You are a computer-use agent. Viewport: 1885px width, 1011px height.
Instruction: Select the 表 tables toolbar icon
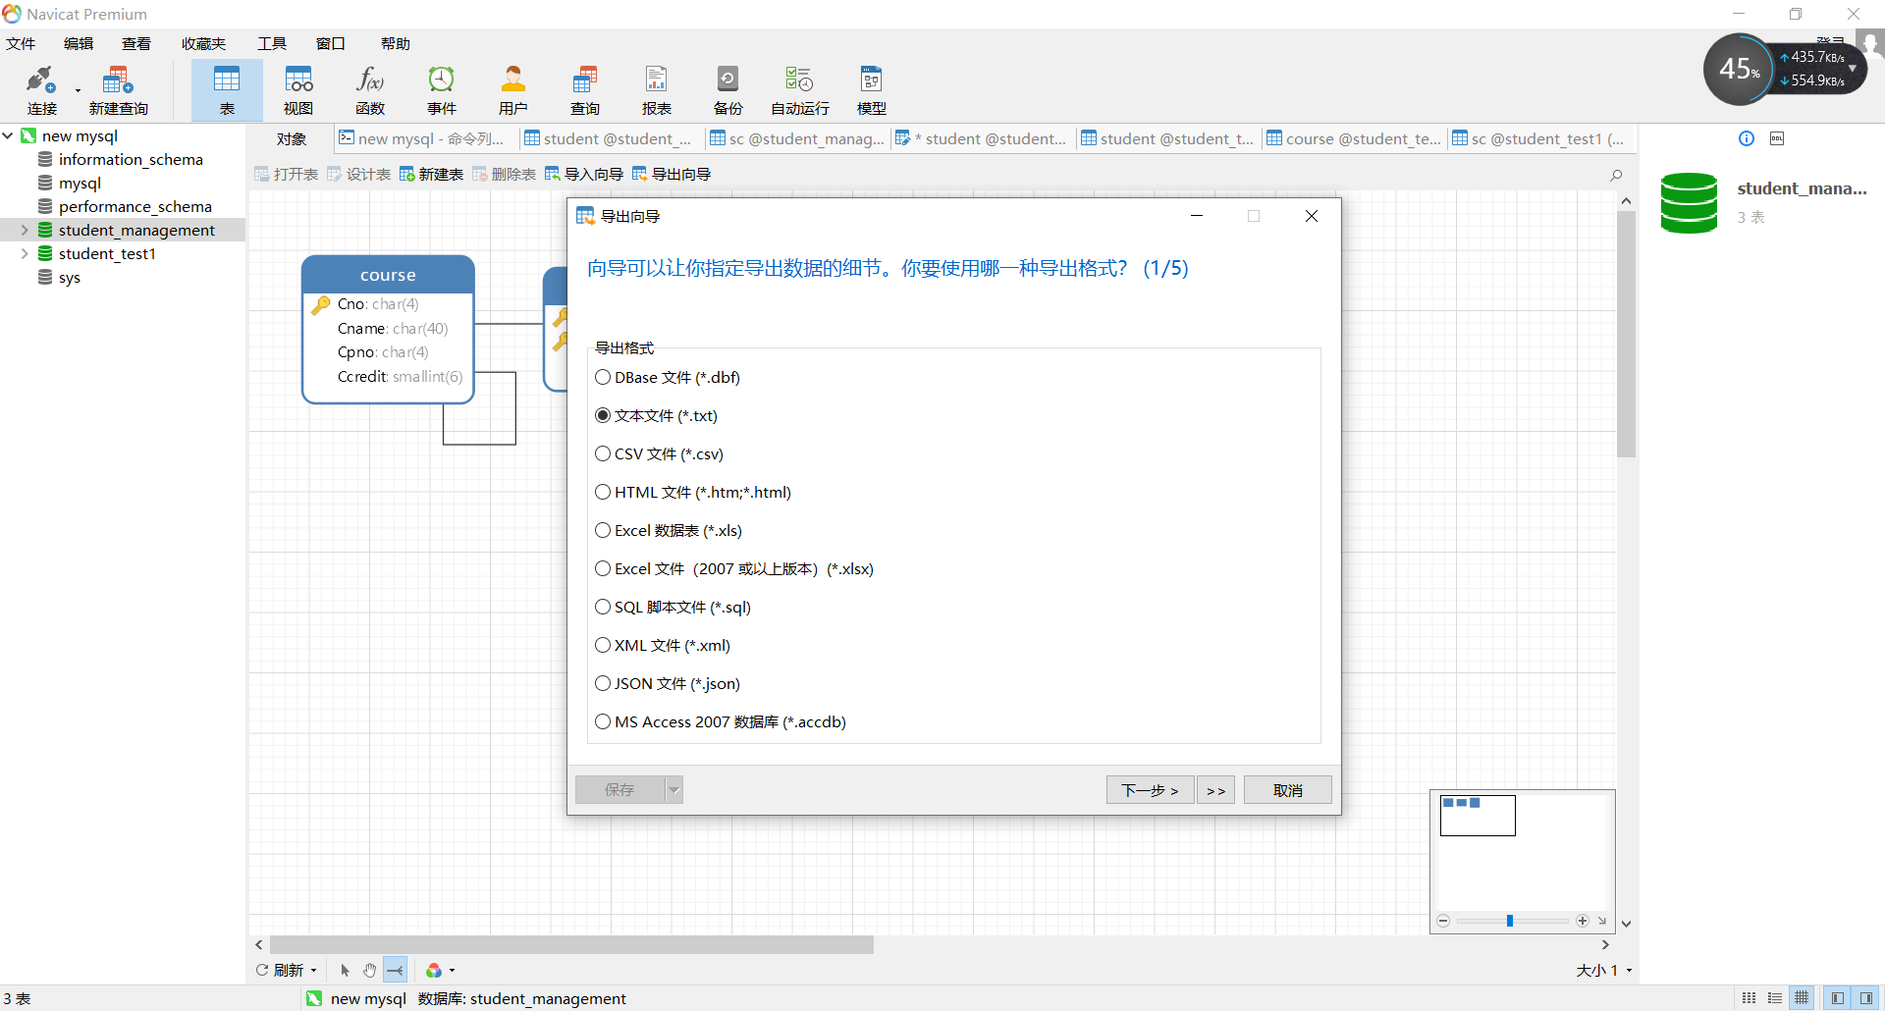coord(227,89)
